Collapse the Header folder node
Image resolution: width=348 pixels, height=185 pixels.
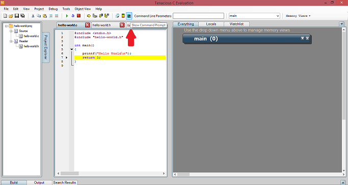[x=11, y=41]
